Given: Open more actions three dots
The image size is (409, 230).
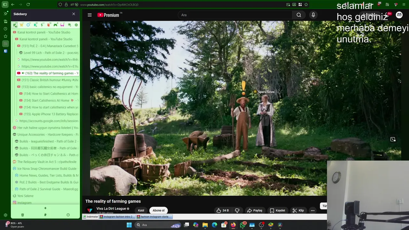Looking at the screenshot, I should pos(313,211).
